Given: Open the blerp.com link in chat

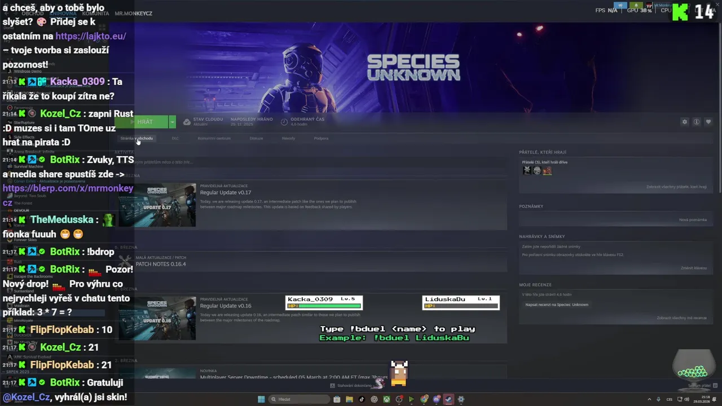Looking at the screenshot, I should tap(68, 195).
